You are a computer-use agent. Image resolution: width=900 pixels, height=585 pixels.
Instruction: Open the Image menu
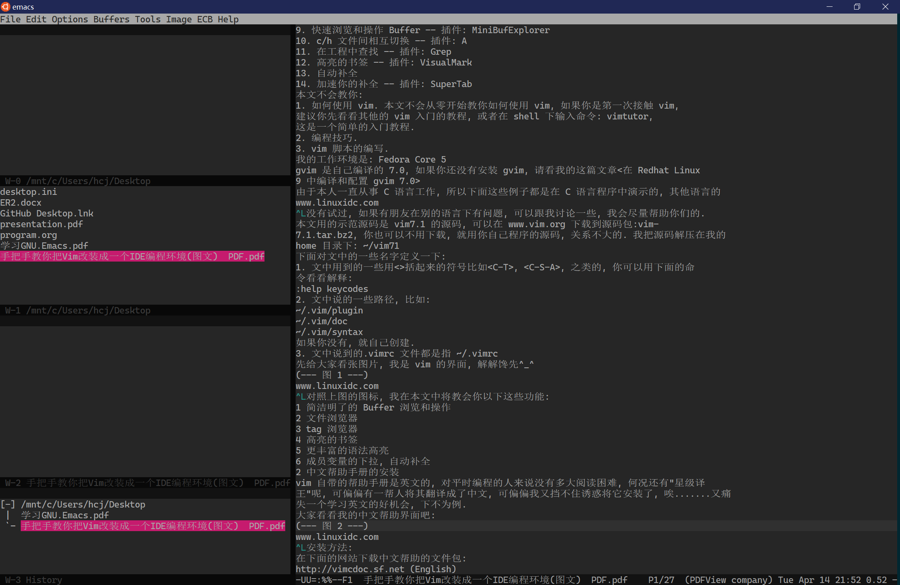[x=179, y=19]
